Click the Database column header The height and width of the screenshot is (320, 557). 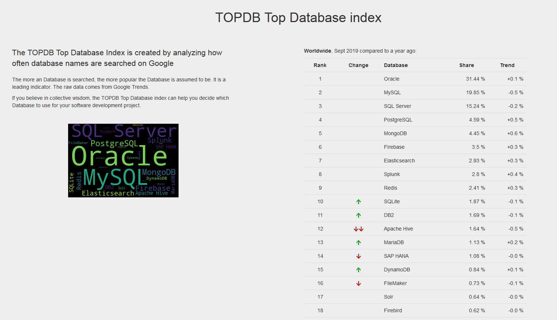(396, 65)
